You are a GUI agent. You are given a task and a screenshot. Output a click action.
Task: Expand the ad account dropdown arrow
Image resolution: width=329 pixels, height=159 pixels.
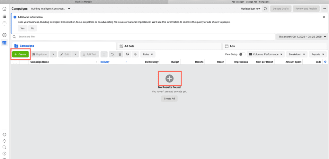tap(69, 9)
